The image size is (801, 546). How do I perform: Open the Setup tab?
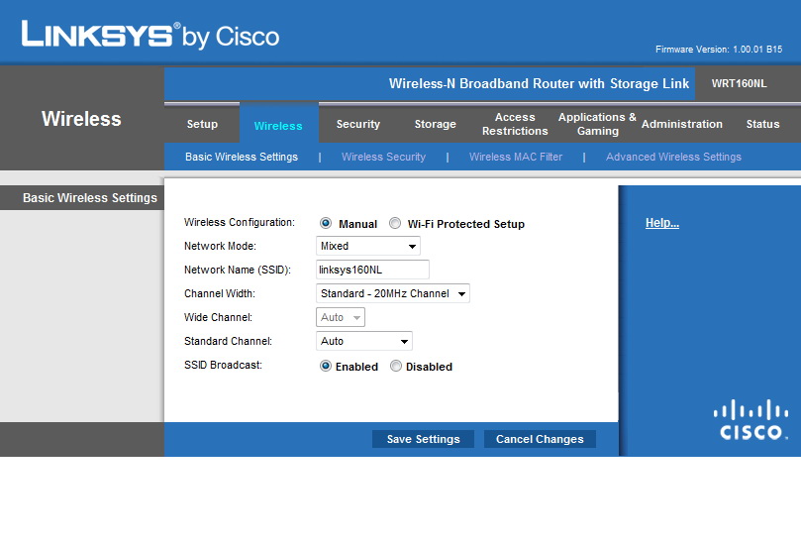[202, 125]
